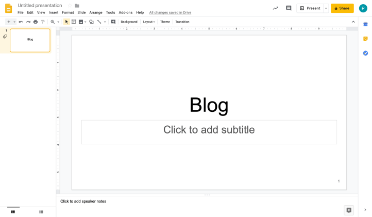Open the Keep notes side panel icon
Image resolution: width=372 pixels, height=217 pixels.
click(365, 39)
